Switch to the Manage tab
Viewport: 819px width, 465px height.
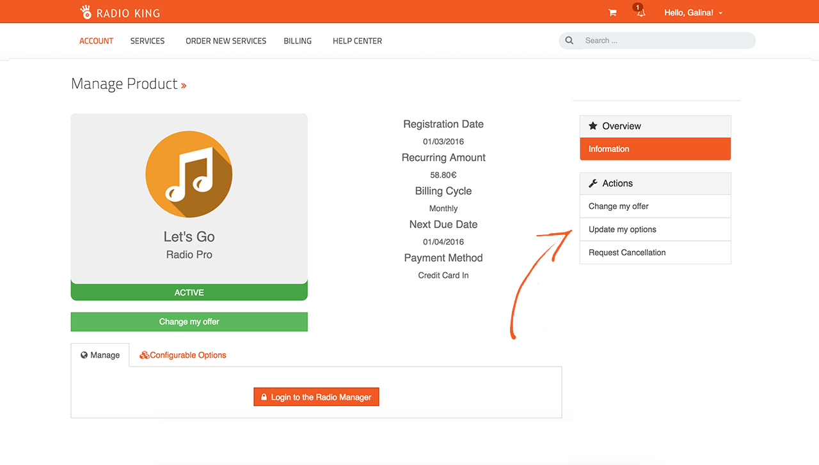click(x=100, y=355)
